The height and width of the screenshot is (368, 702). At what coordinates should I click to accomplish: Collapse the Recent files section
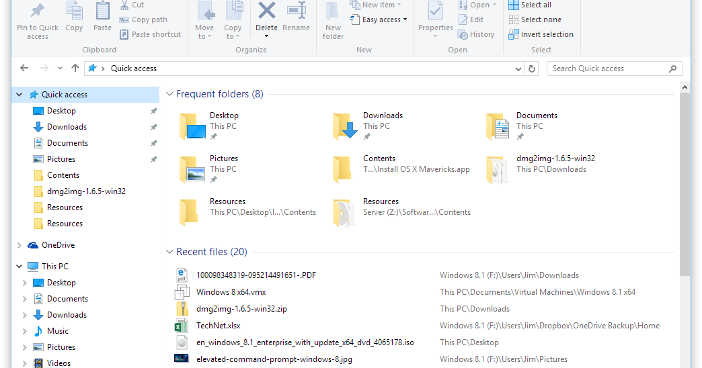pos(169,252)
